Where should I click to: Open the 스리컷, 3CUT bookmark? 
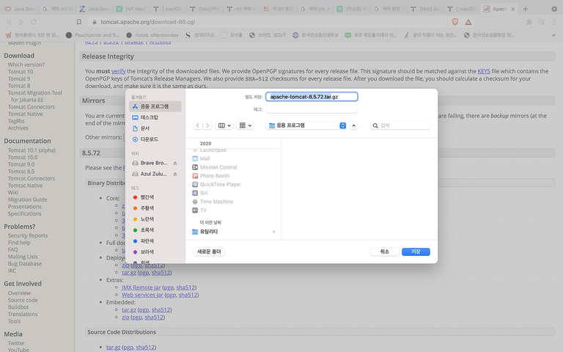(x=268, y=35)
